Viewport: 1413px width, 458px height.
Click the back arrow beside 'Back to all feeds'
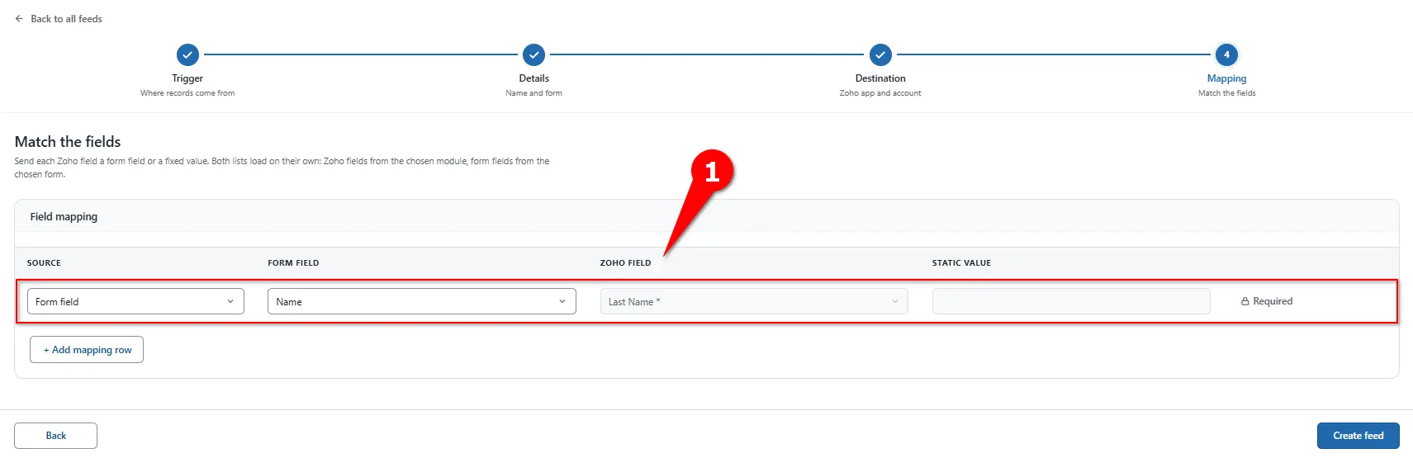click(x=19, y=19)
